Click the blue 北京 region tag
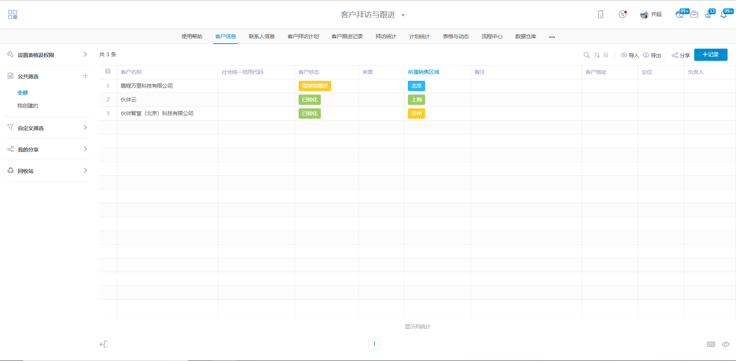The image size is (736, 361). (x=416, y=86)
